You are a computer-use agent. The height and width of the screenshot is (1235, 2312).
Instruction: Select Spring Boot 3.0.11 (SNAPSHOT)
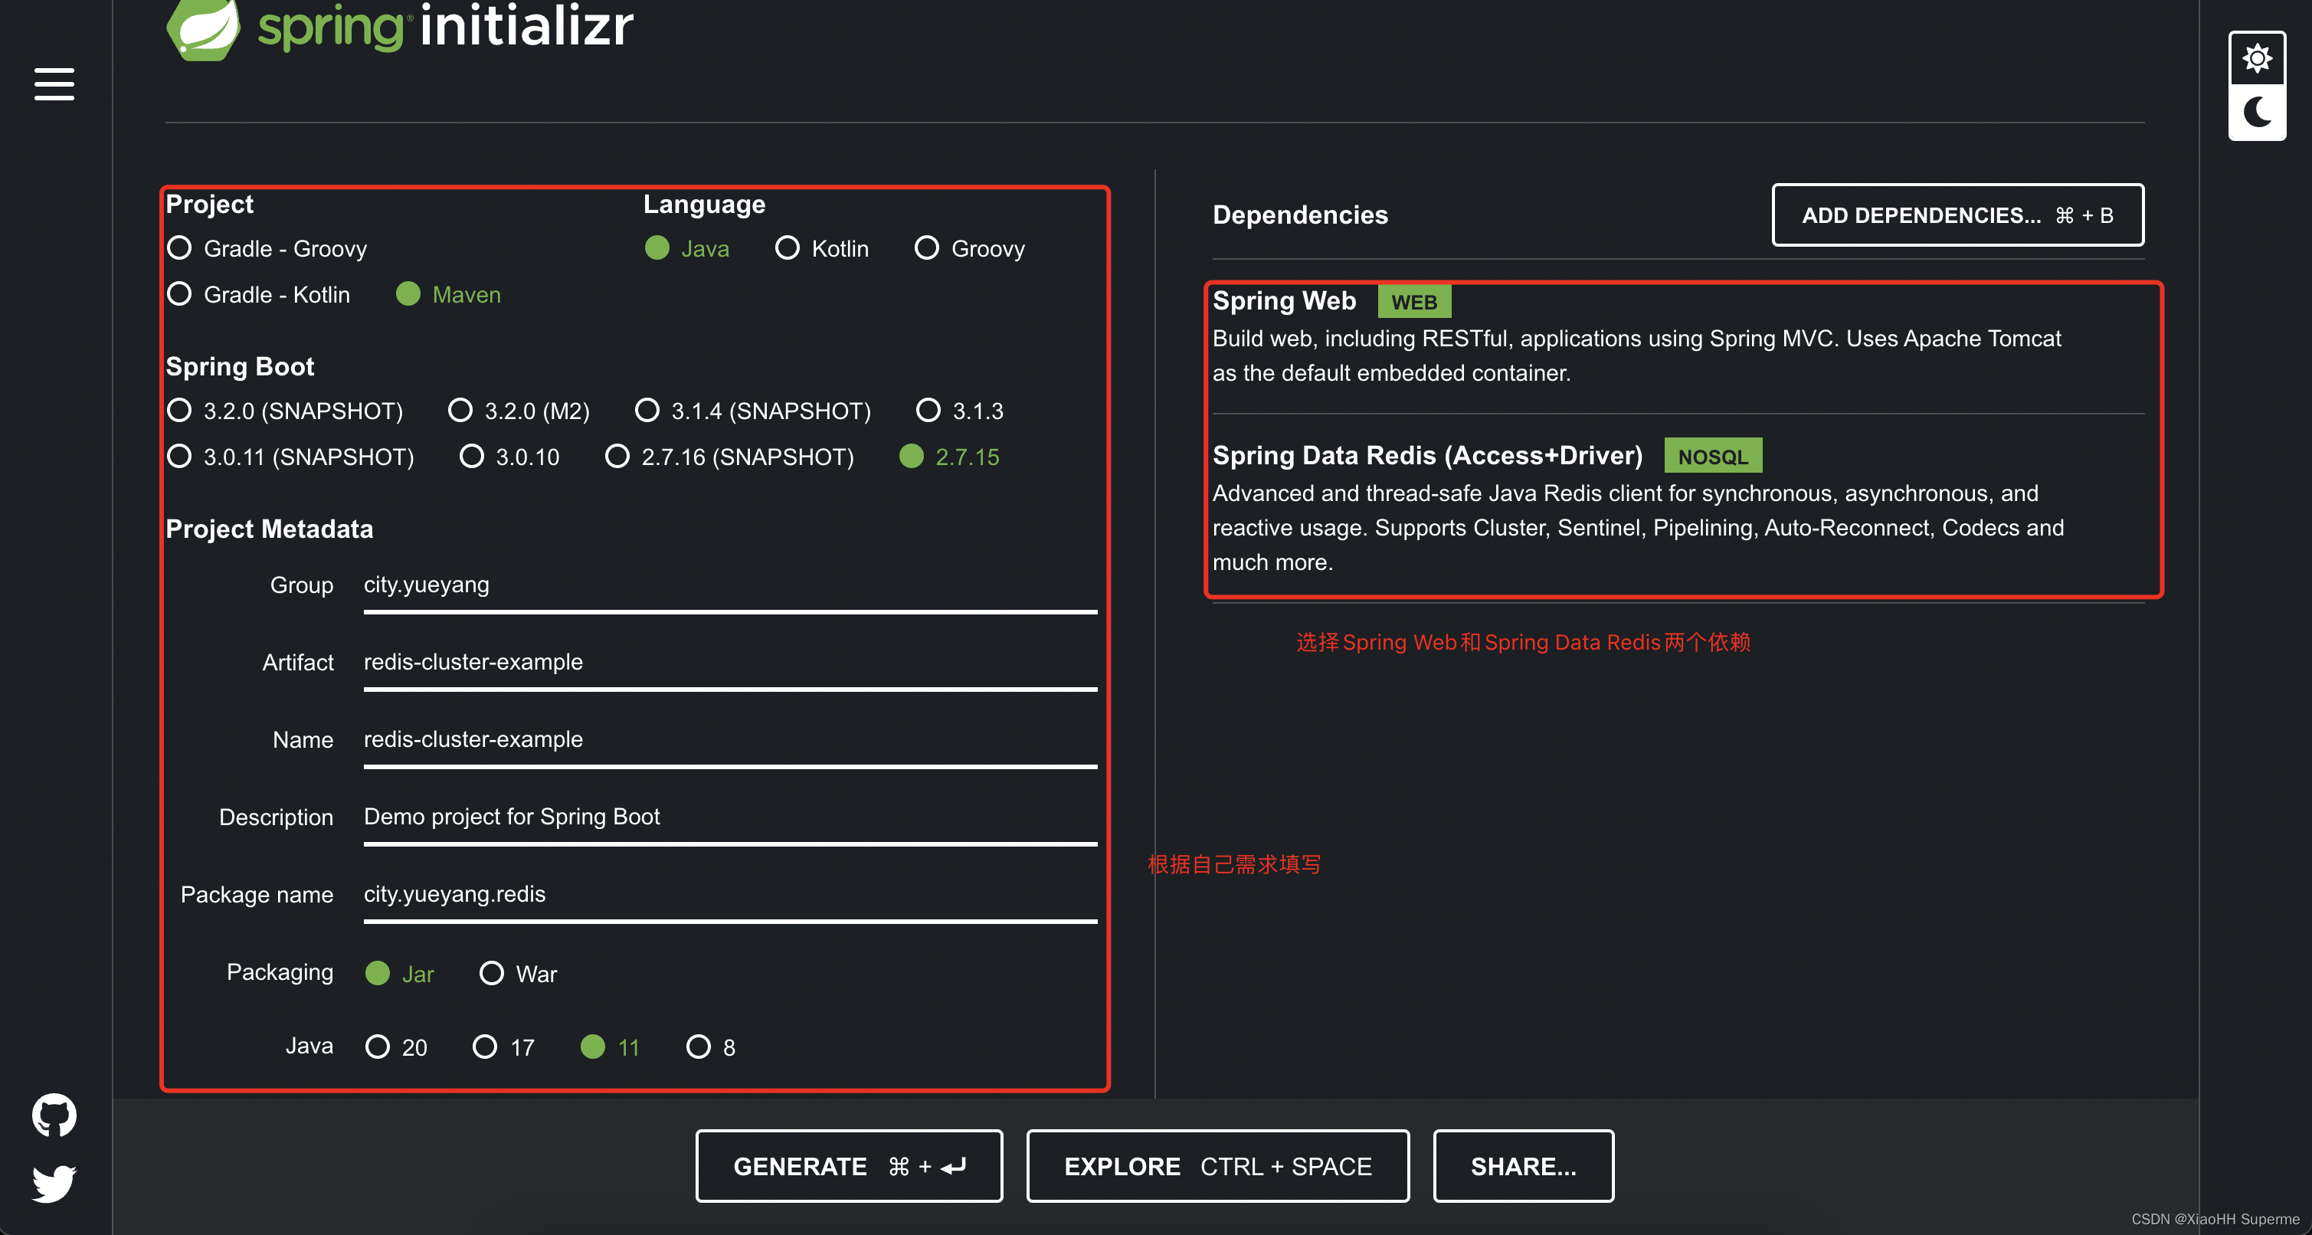291,457
